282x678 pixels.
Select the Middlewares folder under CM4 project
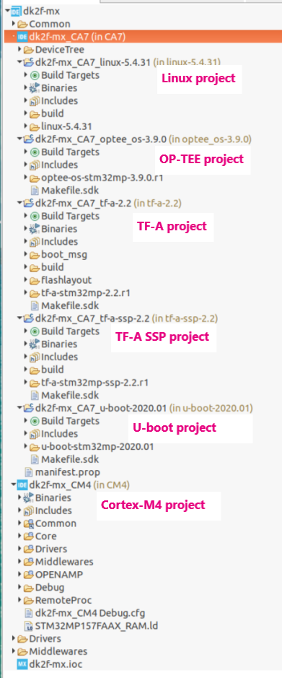[x=64, y=562]
